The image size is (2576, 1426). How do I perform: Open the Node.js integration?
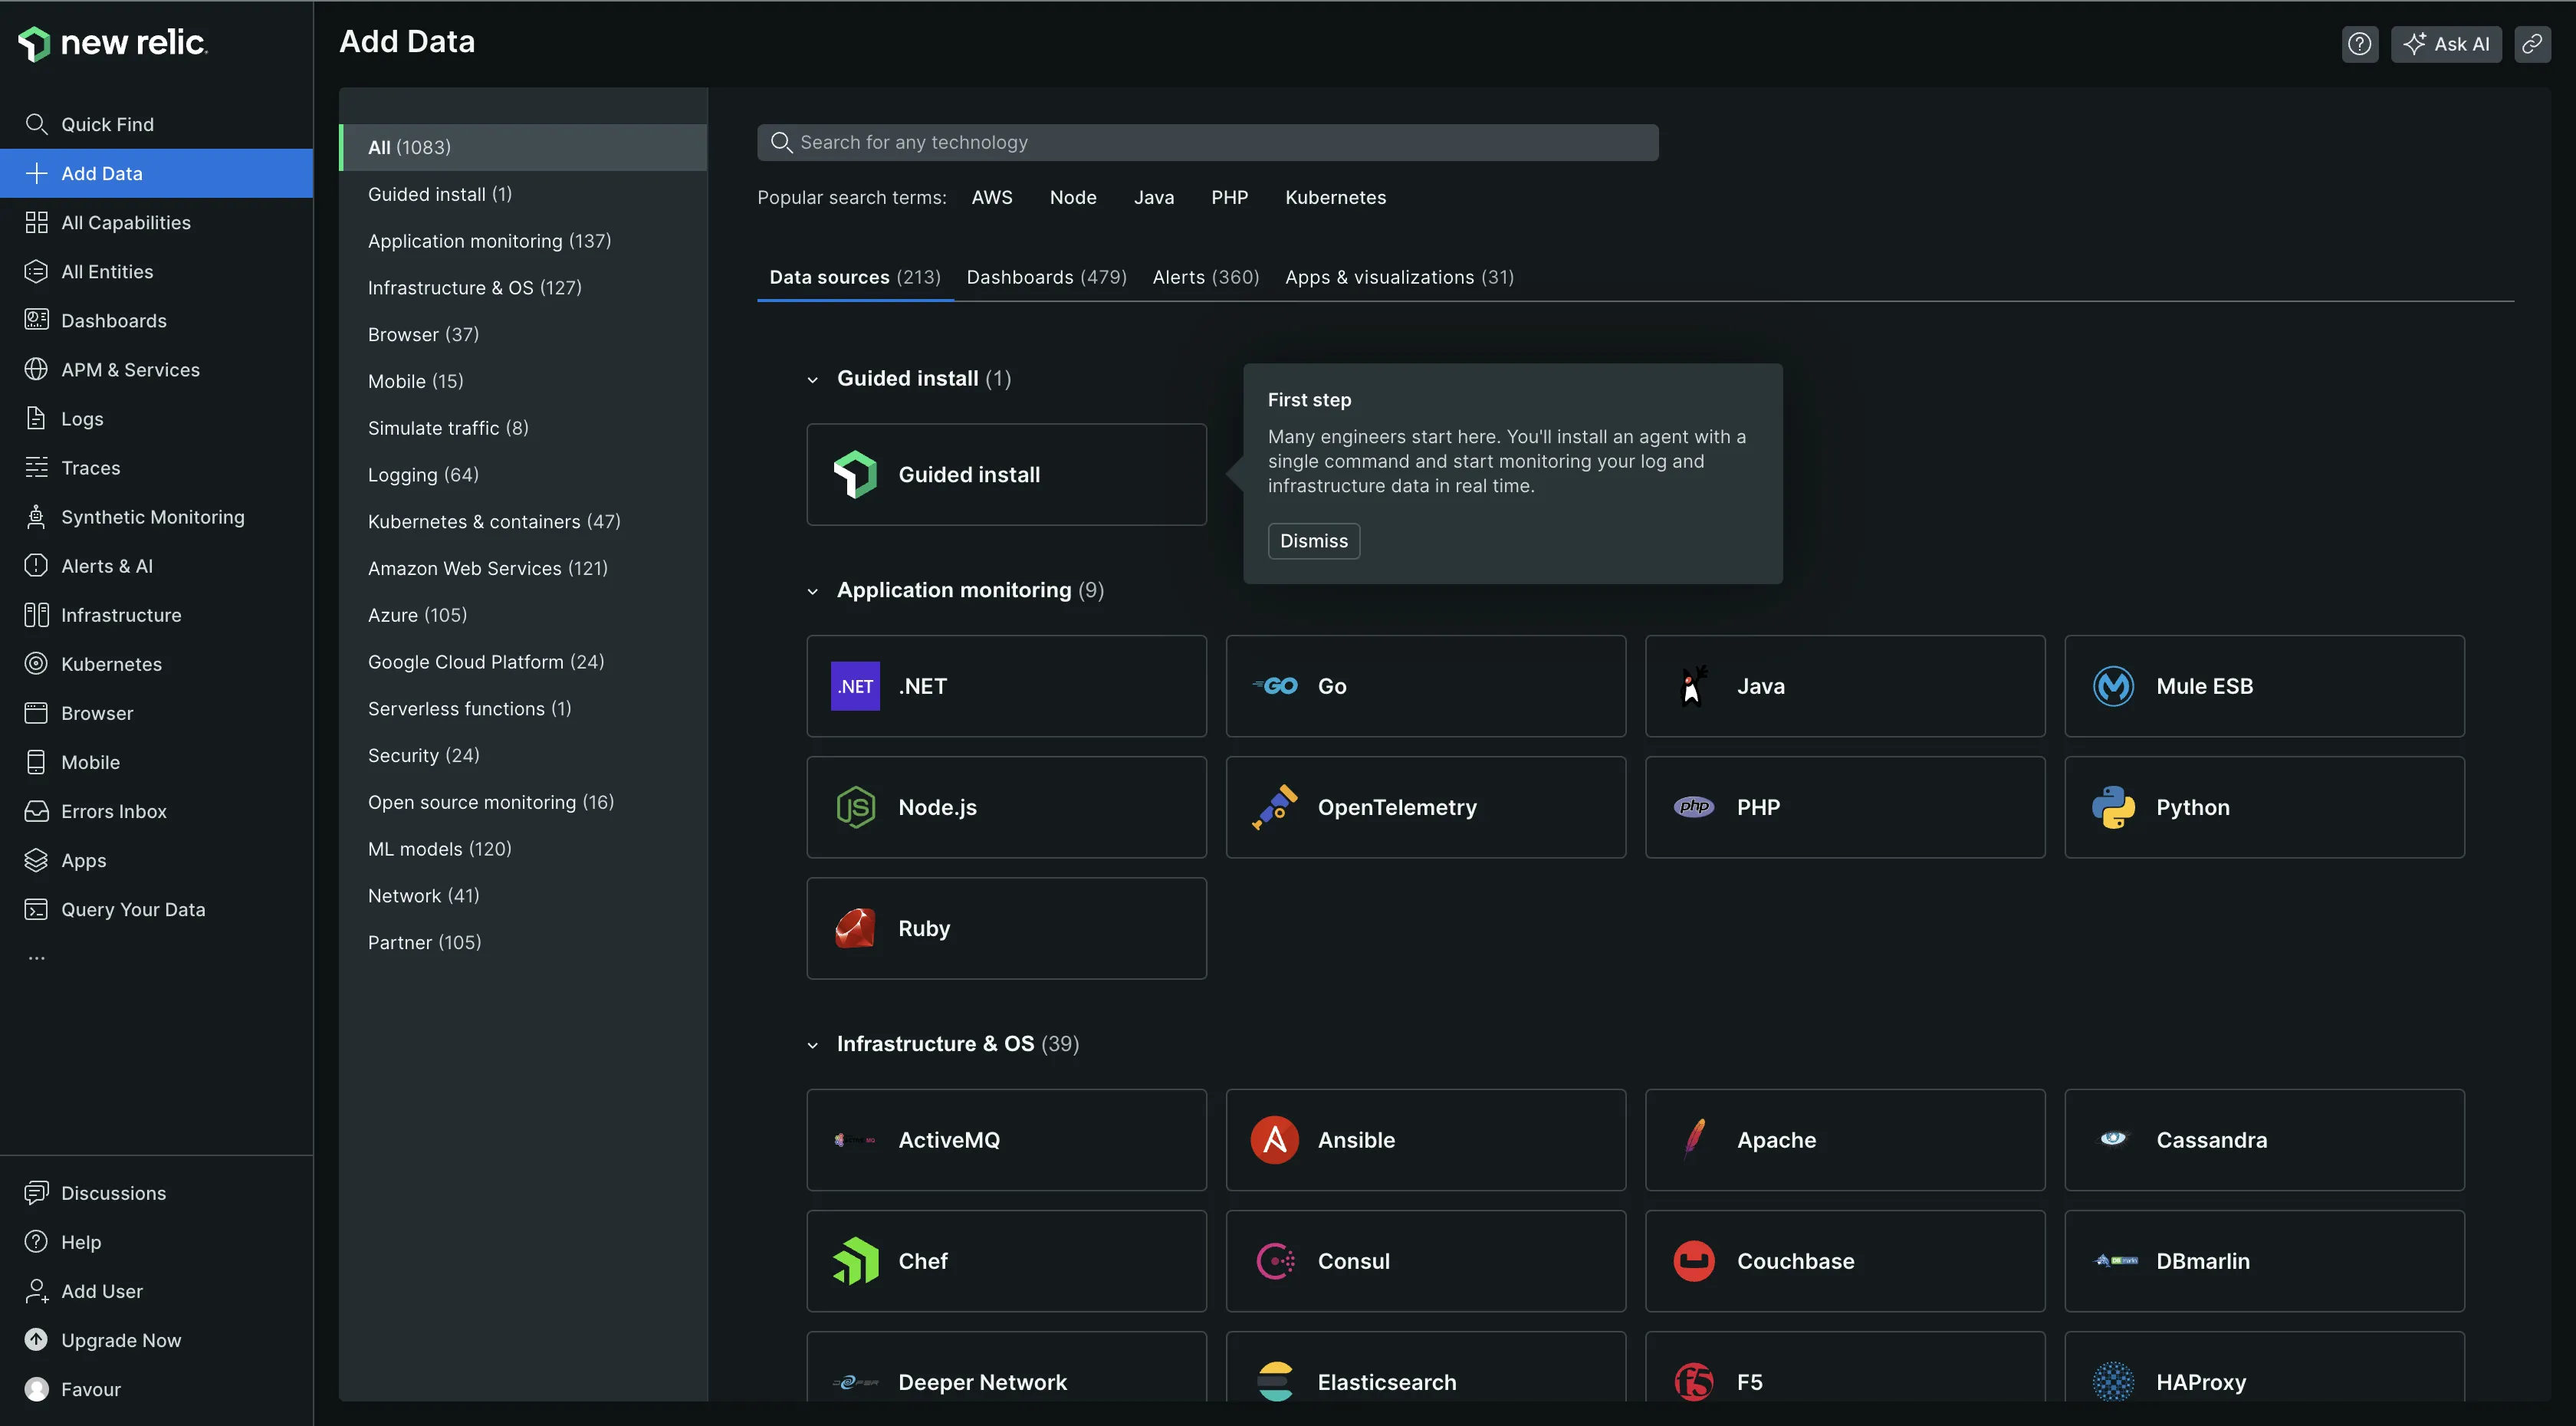[1006, 807]
